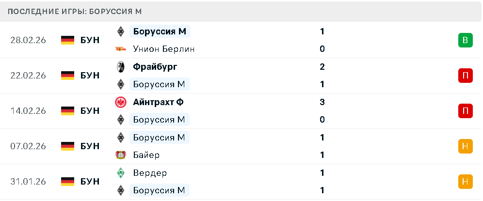Click the orange Н badge for the Bayer match
Image resolution: width=483 pixels, height=201 pixels.
[x=465, y=146]
